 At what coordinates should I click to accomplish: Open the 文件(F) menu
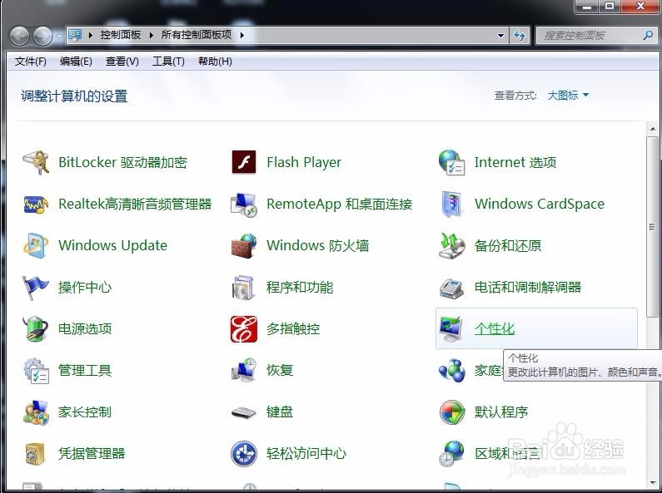coord(31,62)
